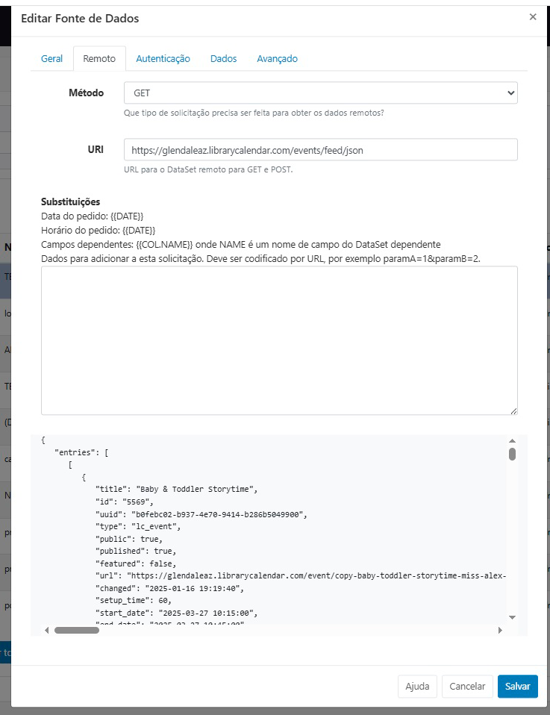This screenshot has width=550, height=715.
Task: Click the URI label
Action: pos(96,149)
